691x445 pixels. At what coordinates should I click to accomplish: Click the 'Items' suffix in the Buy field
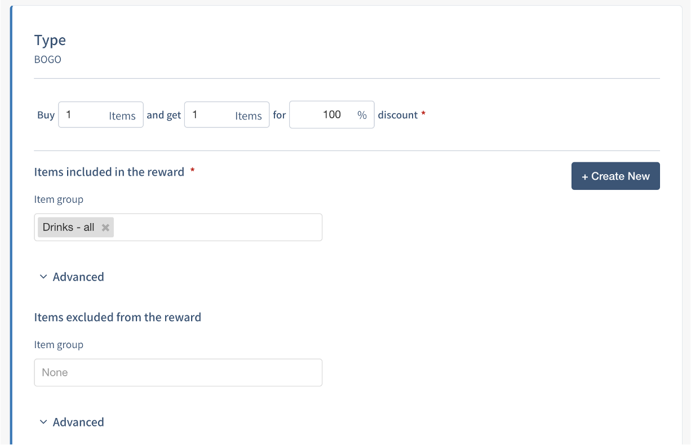pos(122,115)
